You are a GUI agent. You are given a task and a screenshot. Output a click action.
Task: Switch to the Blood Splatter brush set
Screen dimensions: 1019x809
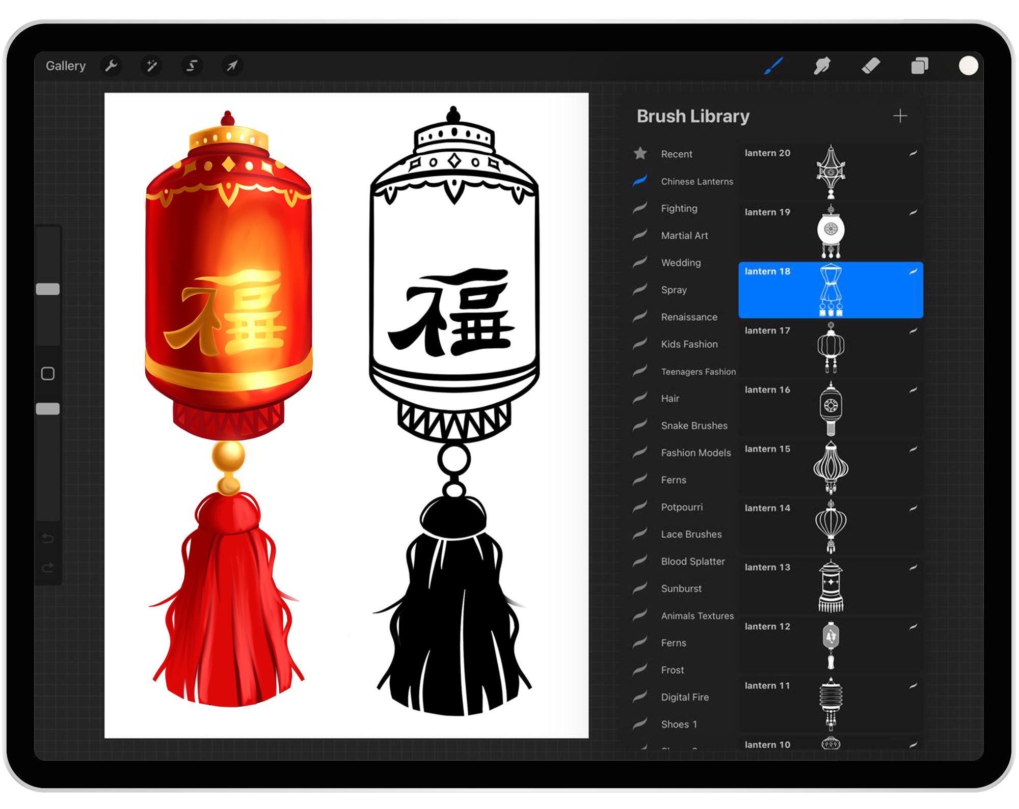693,562
